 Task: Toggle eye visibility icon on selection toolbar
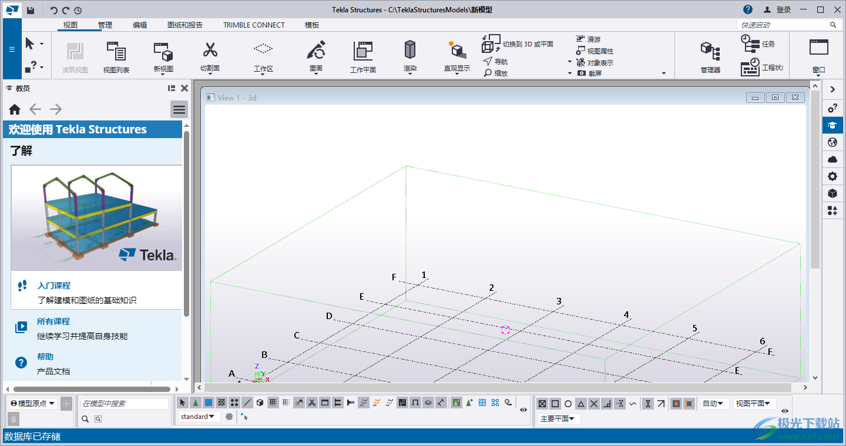523,410
